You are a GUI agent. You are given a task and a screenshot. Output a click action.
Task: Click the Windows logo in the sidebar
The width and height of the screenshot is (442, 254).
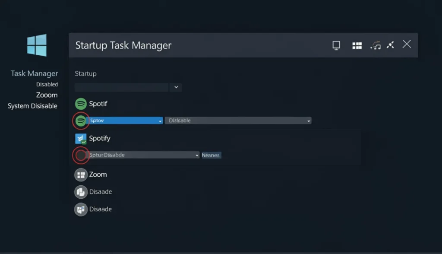coord(37,45)
